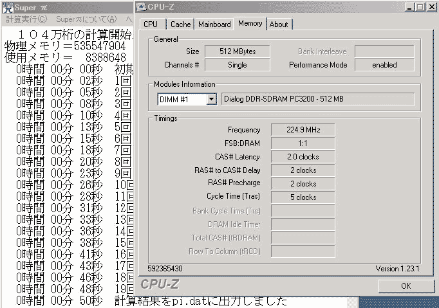Click the Channels # field showing Single
Image resolution: width=439 pixels, height=308 pixels.
237,65
